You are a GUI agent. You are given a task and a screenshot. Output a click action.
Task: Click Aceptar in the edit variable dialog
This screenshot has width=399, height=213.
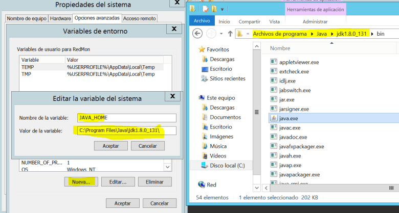(111, 146)
